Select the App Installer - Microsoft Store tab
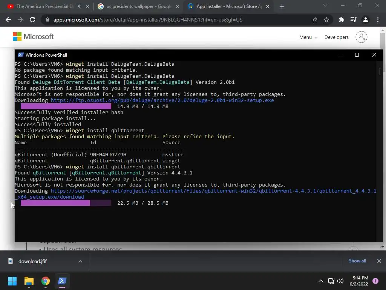 point(229,6)
